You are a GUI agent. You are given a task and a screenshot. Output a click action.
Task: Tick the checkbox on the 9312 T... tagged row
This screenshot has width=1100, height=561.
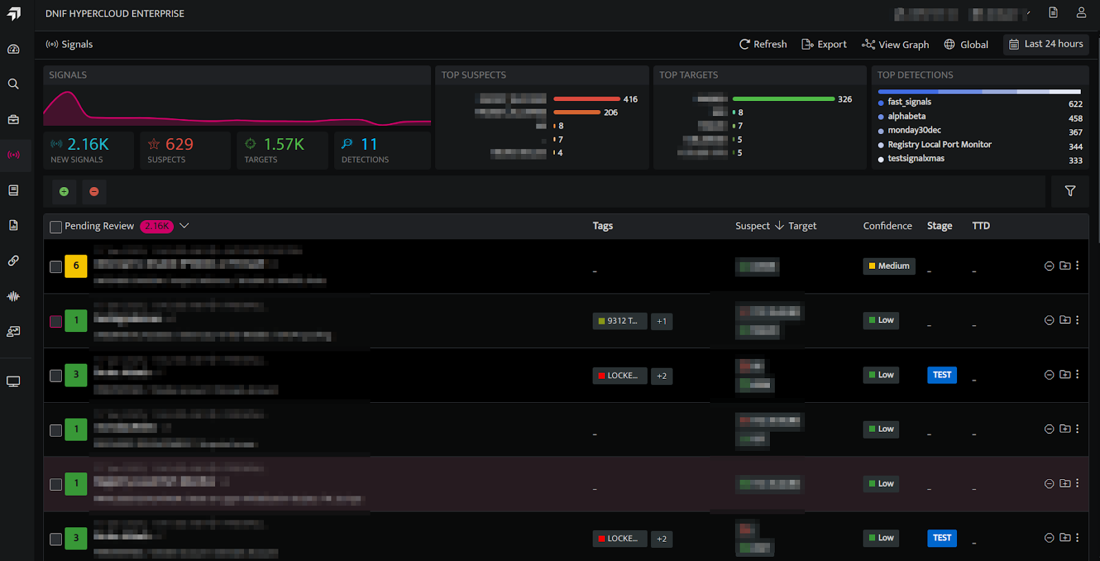[x=56, y=321]
